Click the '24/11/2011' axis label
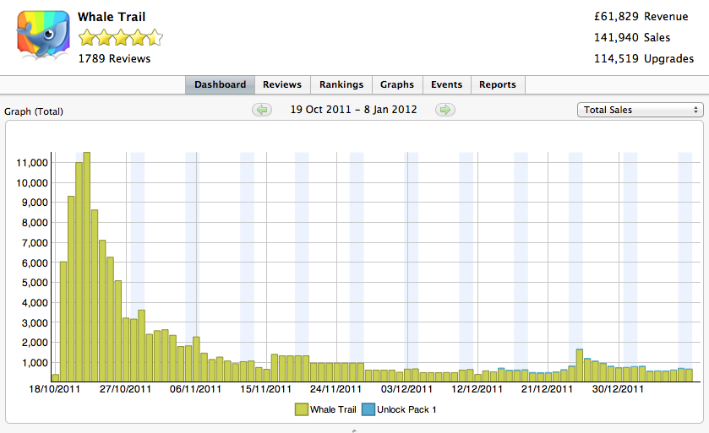This screenshot has width=709, height=433. coord(336,389)
